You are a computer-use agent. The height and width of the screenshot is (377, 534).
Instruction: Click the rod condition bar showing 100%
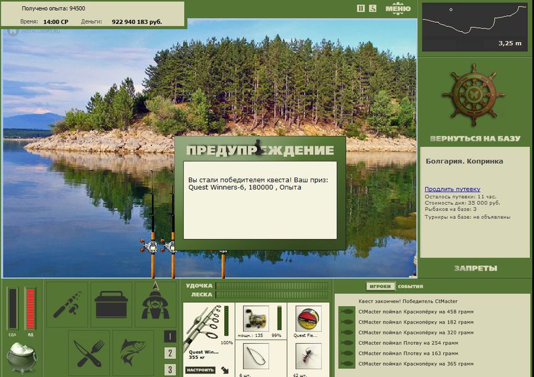point(226,321)
